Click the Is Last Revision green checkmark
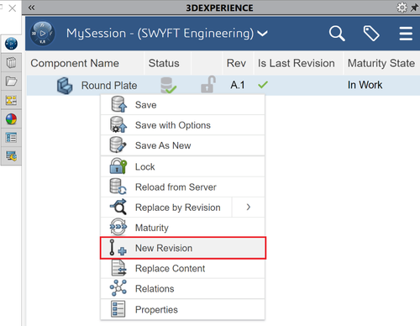Screen dimensions: 420x326 263,84
